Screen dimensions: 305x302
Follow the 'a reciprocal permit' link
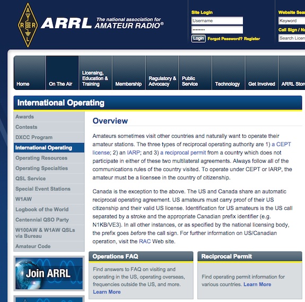183,153
